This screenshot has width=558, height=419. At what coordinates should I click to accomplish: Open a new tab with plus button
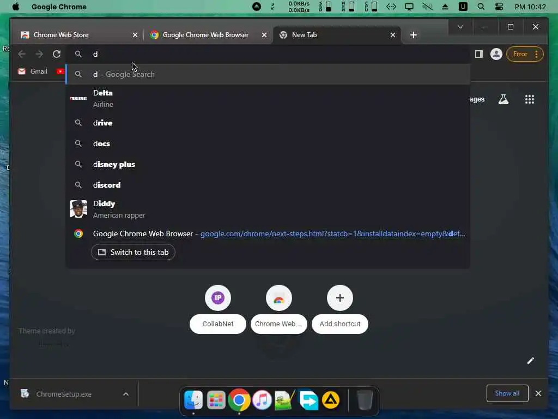(413, 35)
